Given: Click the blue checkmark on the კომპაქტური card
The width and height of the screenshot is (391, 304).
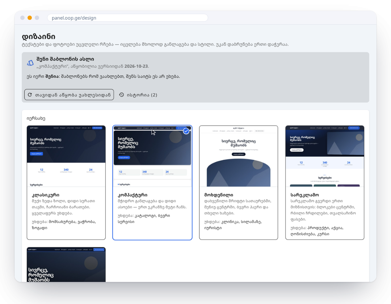Looking at the screenshot, I should point(186,131).
